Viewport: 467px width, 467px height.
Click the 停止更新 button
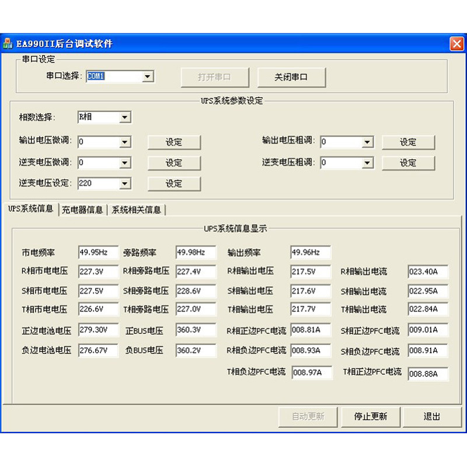coord(370,416)
